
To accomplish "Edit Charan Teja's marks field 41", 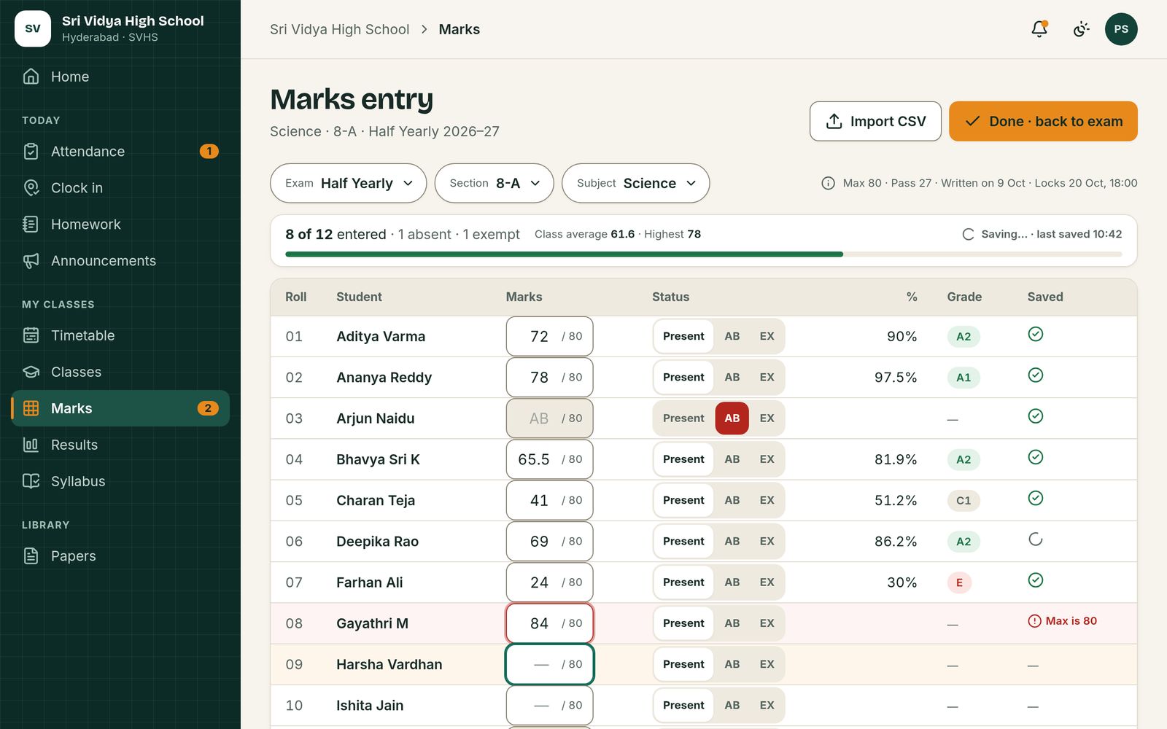I will (549, 500).
